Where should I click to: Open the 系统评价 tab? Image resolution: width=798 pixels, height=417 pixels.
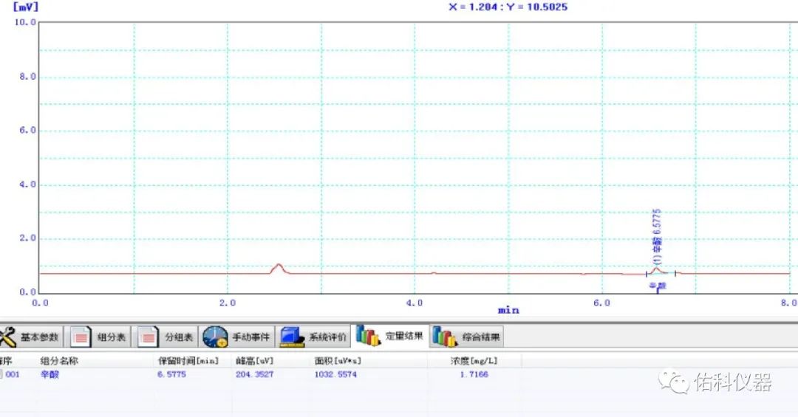(x=327, y=337)
